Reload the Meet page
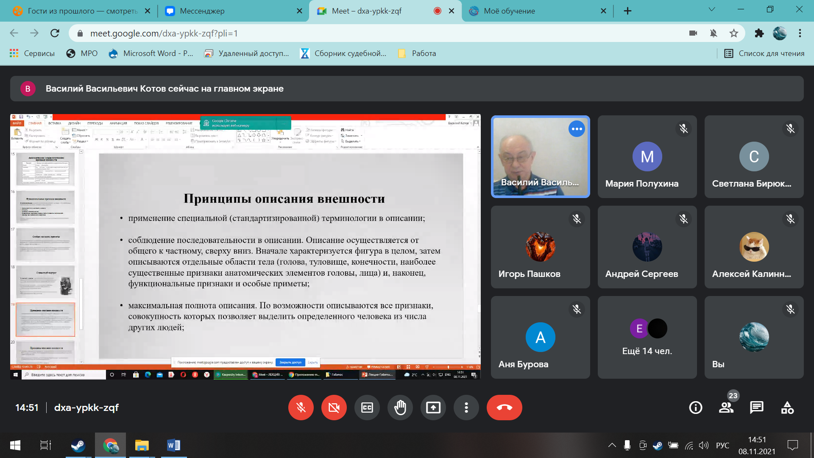Image resolution: width=814 pixels, height=458 pixels. point(55,33)
